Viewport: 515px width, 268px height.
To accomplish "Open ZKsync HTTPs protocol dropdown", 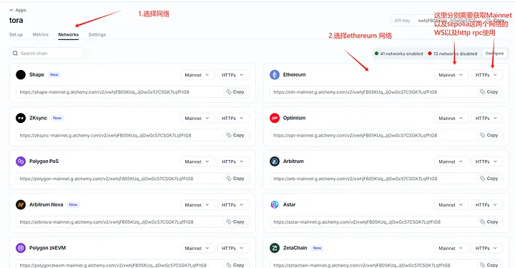I will 233,118.
